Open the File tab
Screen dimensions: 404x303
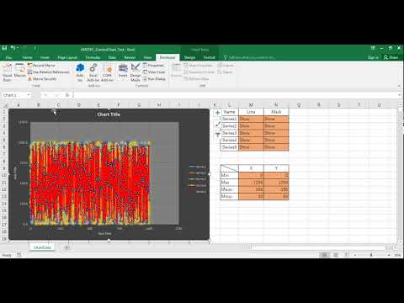coord(8,57)
